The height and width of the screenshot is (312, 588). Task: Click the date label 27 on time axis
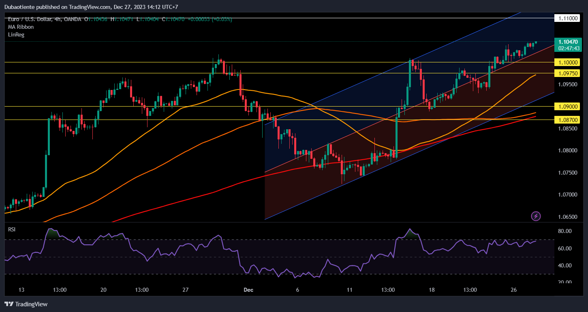click(x=186, y=290)
